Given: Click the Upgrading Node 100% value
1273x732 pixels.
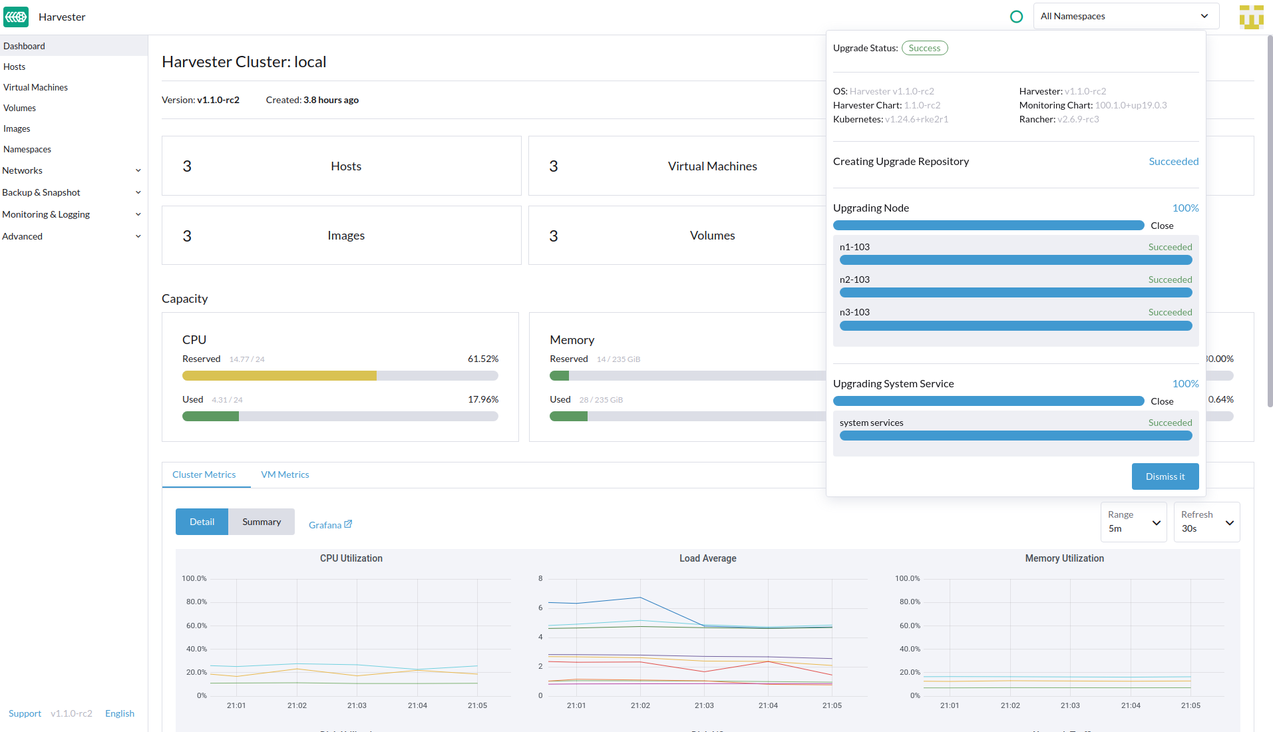Looking at the screenshot, I should 1185,208.
